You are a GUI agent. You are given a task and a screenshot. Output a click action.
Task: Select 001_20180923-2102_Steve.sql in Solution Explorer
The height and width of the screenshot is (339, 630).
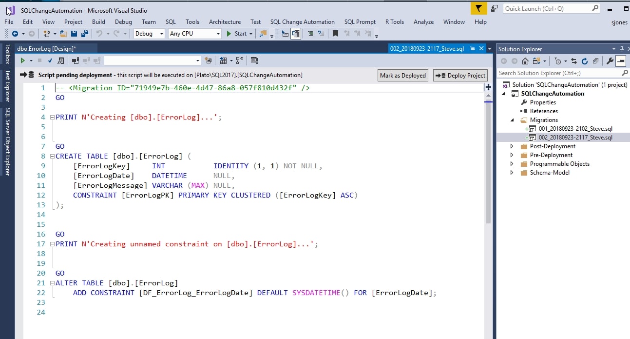[575, 129]
